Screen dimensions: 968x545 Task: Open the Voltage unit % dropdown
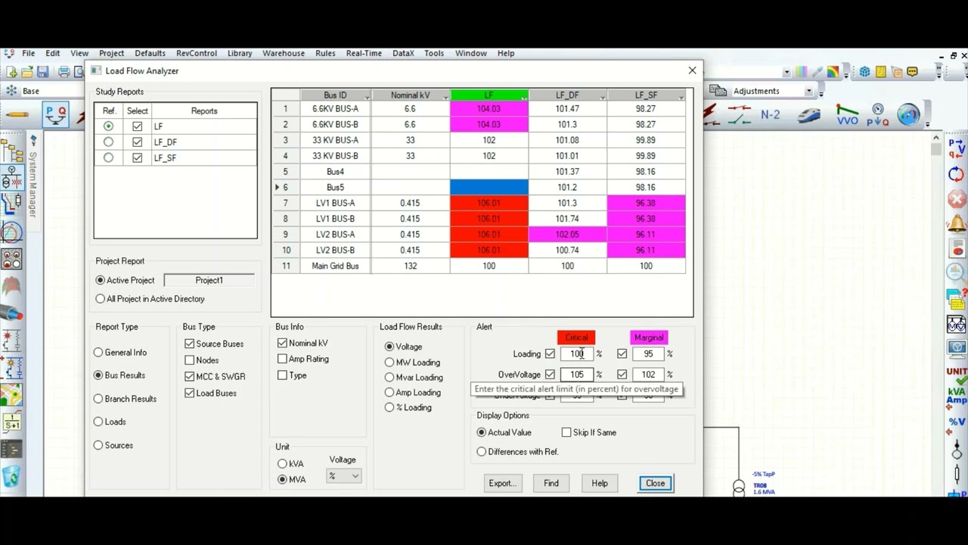(x=343, y=476)
